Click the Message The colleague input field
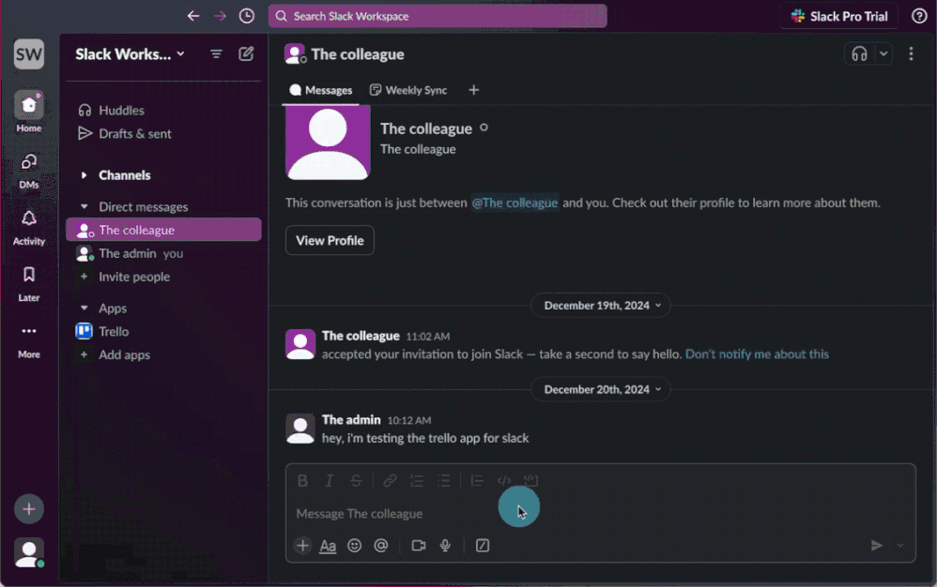Viewport: 937px width, 587px height. click(600, 514)
